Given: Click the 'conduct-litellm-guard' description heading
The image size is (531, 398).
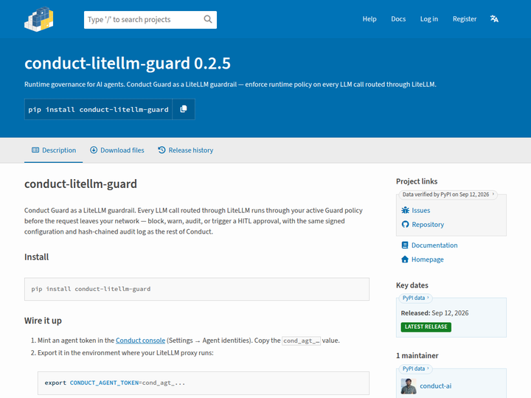Looking at the screenshot, I should (80, 184).
